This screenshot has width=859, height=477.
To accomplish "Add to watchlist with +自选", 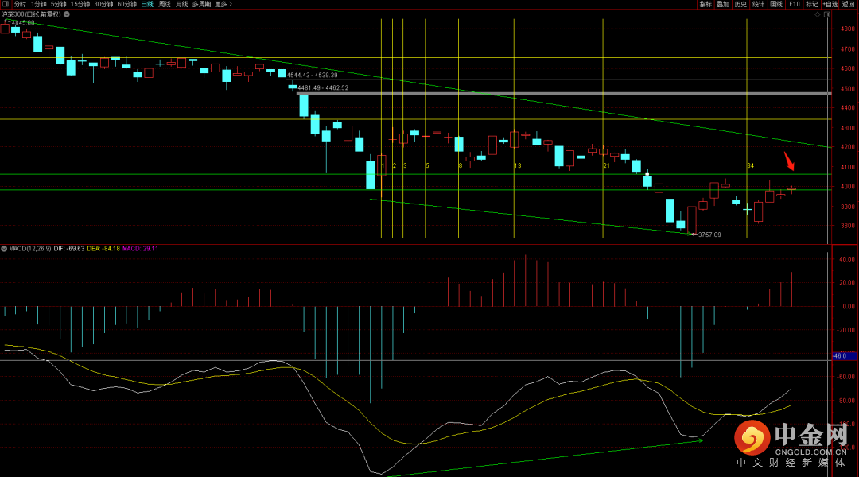I will (x=830, y=4).
